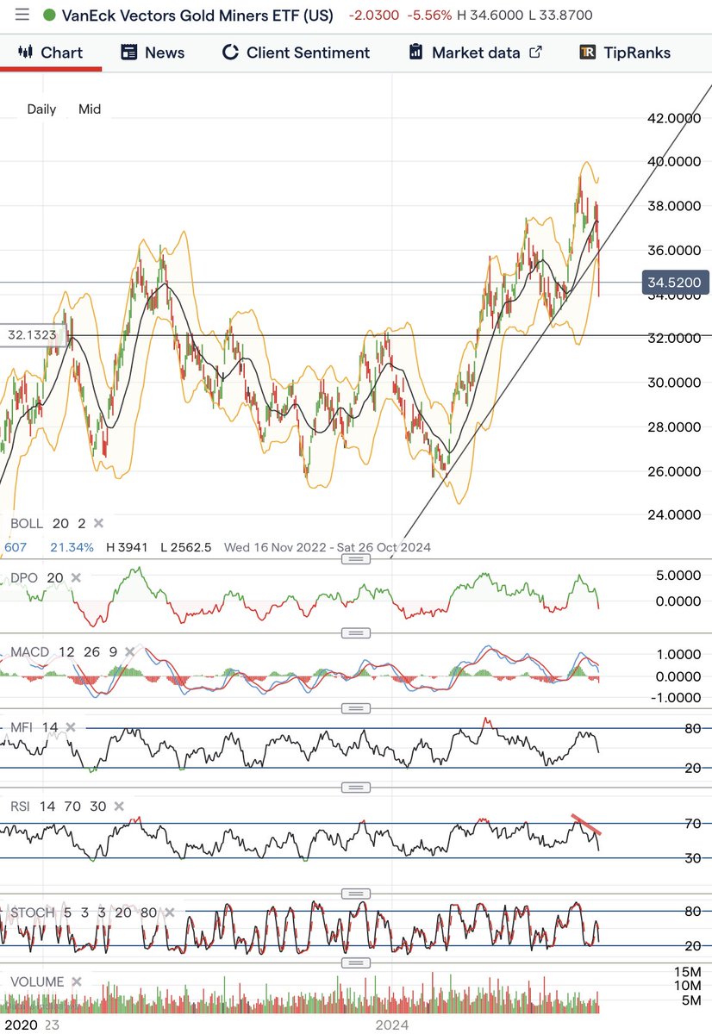The image size is (712, 1034).
Task: Open the Client Sentiment tab
Action: click(296, 53)
